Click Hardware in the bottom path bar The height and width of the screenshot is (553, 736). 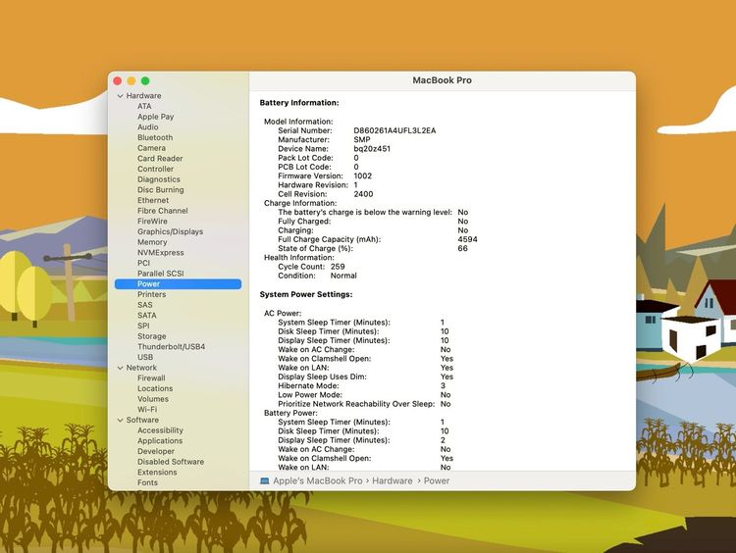(x=393, y=481)
